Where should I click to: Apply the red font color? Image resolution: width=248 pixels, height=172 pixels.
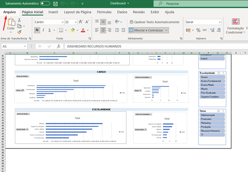tap(83, 30)
